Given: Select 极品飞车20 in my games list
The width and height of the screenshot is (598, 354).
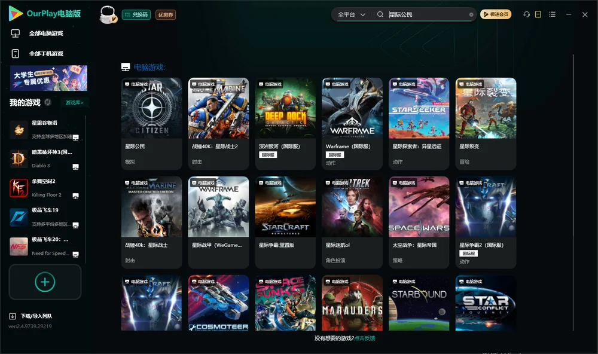Looking at the screenshot, I should pyautogui.click(x=45, y=246).
